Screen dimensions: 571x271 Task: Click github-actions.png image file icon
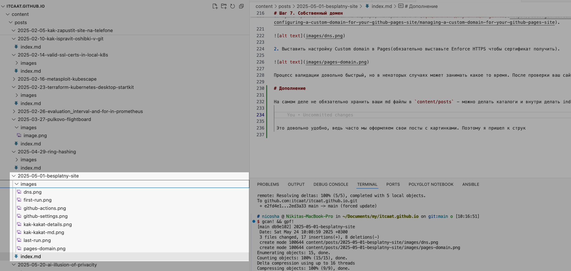tap(19, 208)
